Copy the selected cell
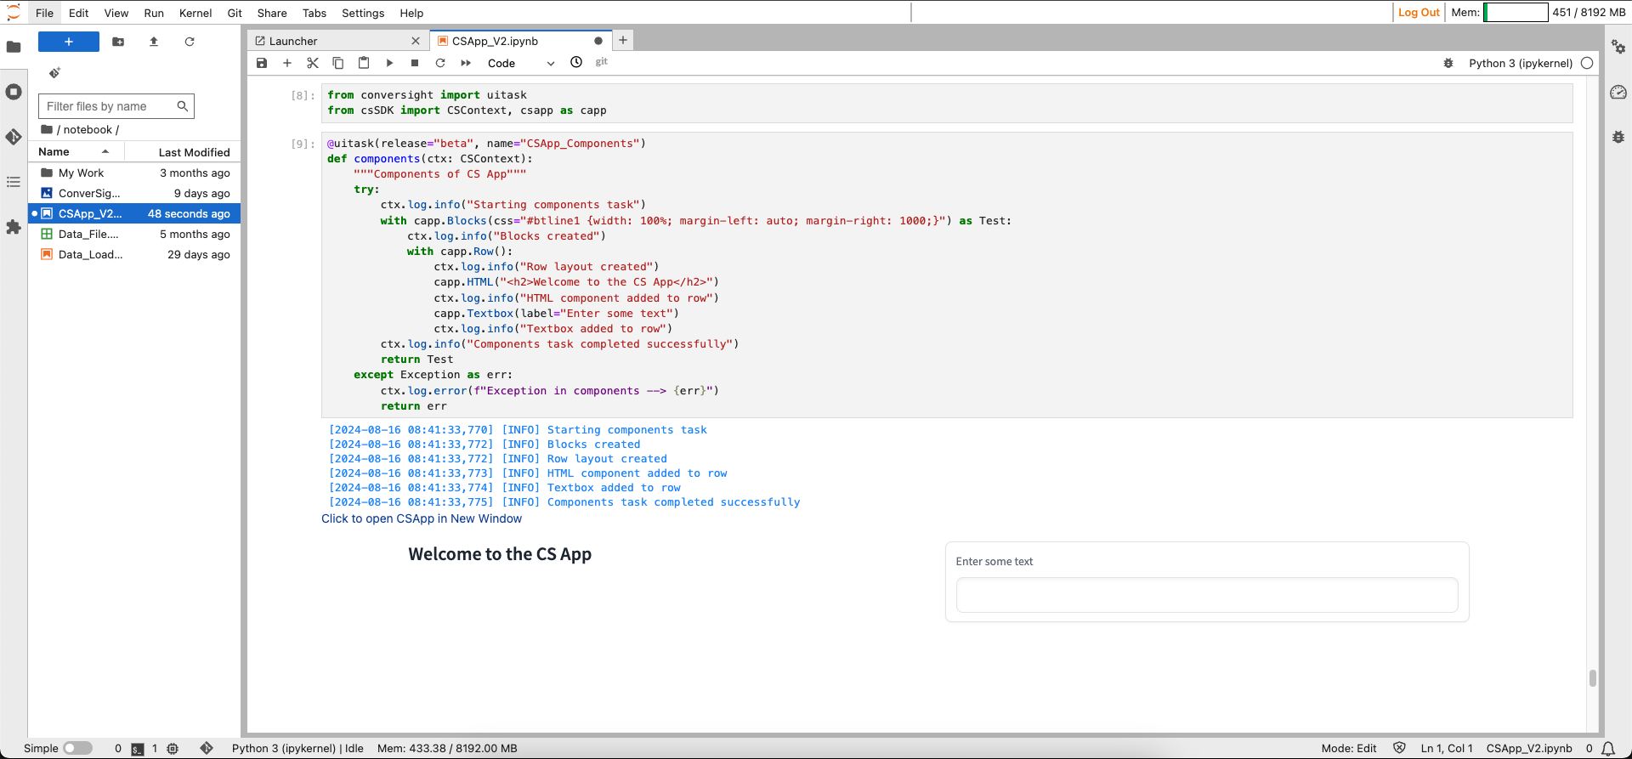Image resolution: width=1632 pixels, height=759 pixels. click(x=338, y=63)
